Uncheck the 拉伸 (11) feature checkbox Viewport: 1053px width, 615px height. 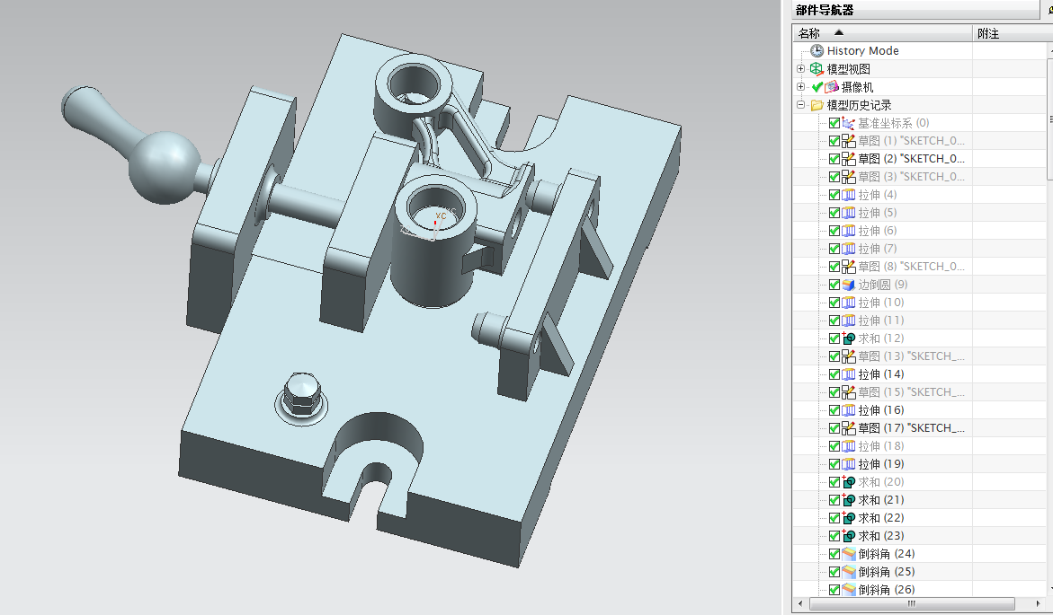pos(834,321)
